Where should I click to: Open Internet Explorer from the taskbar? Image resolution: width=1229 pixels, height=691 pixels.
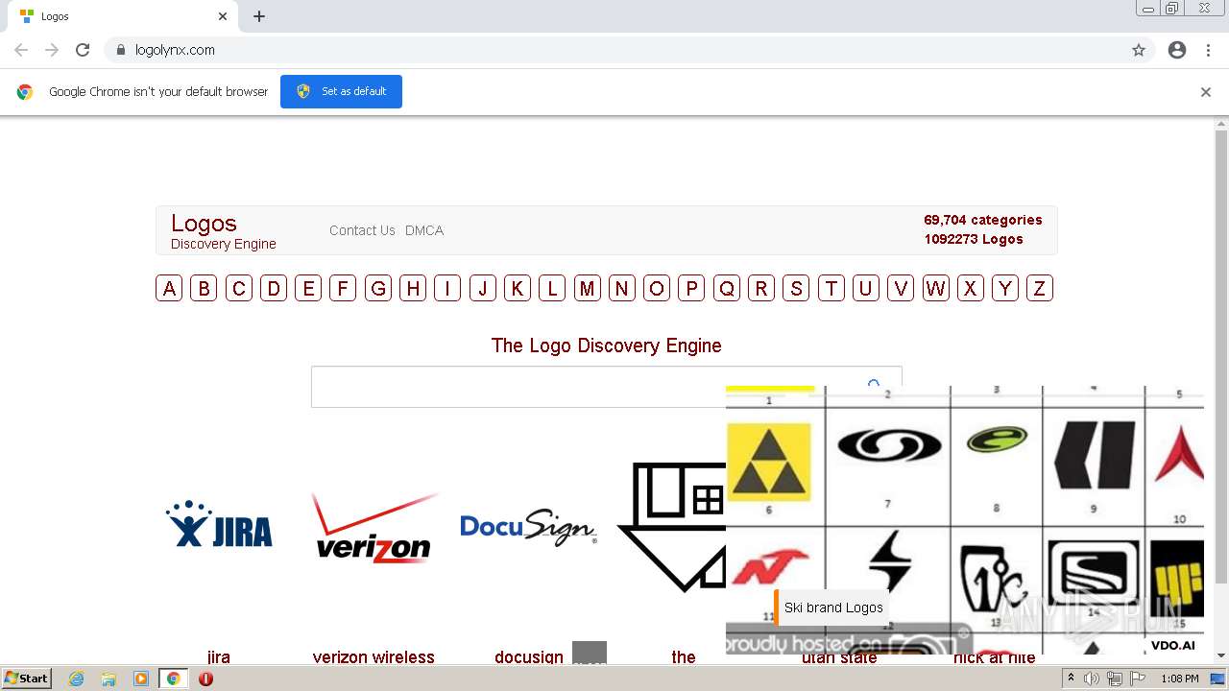tap(76, 679)
